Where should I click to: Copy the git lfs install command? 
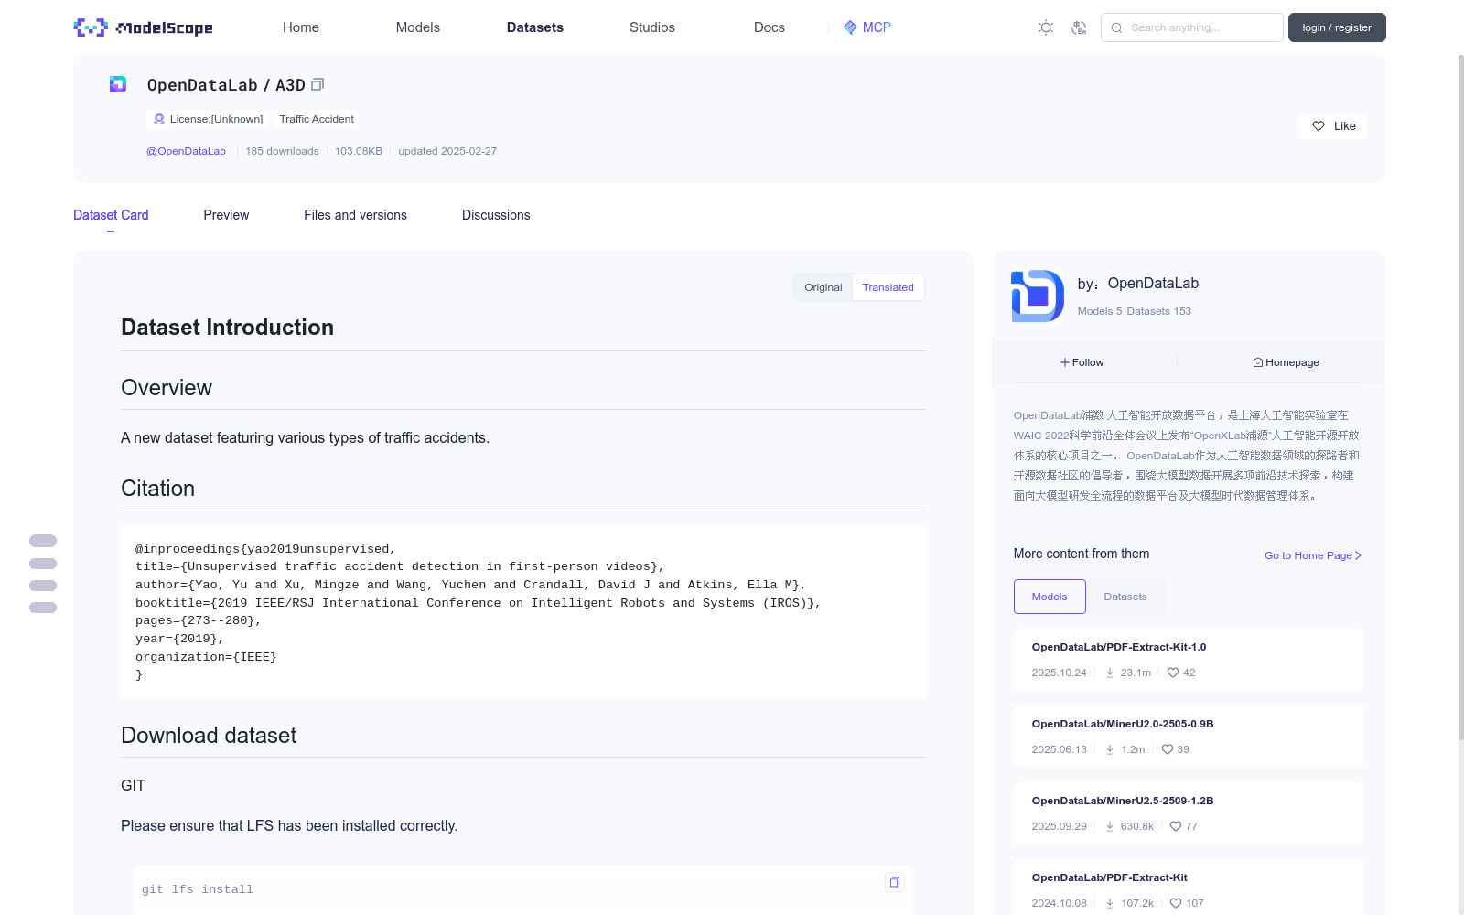pyautogui.click(x=895, y=882)
